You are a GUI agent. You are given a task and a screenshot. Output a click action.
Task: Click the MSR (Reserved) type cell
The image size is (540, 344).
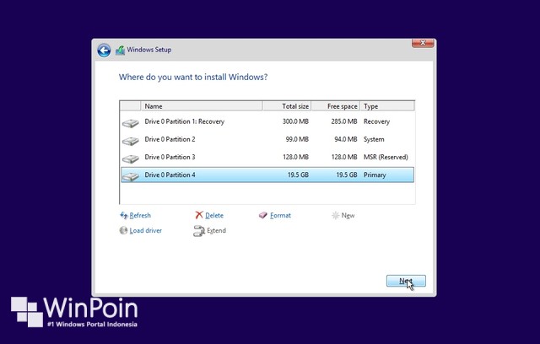pos(386,157)
